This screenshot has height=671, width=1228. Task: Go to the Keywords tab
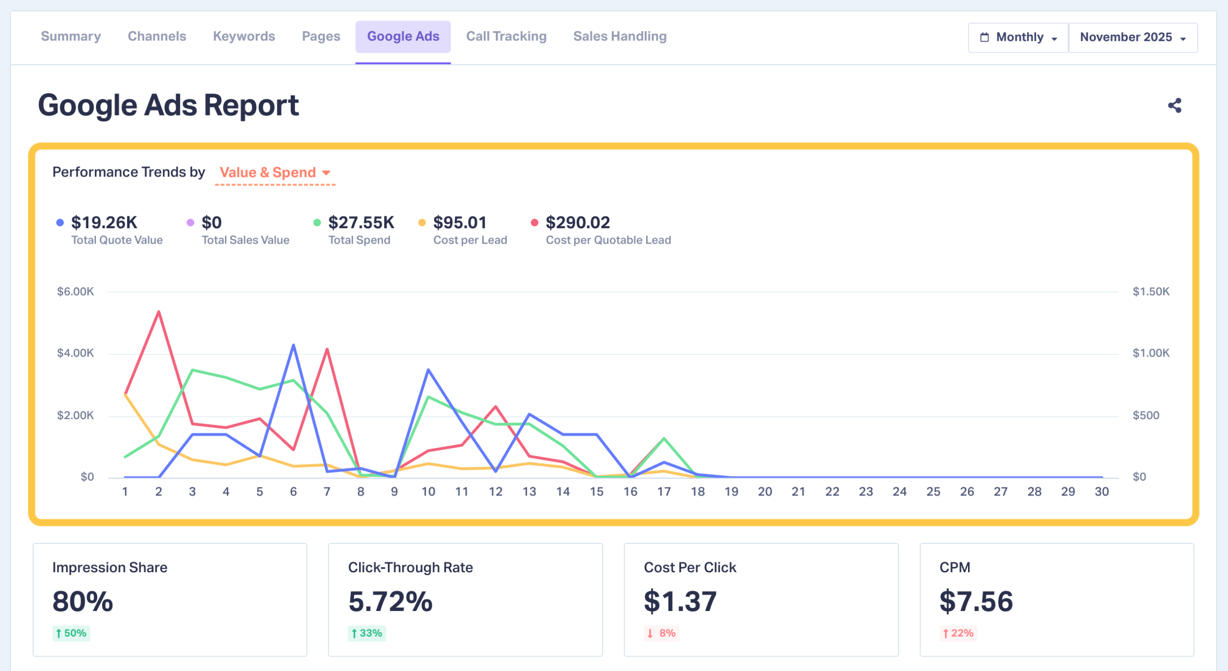tap(244, 36)
